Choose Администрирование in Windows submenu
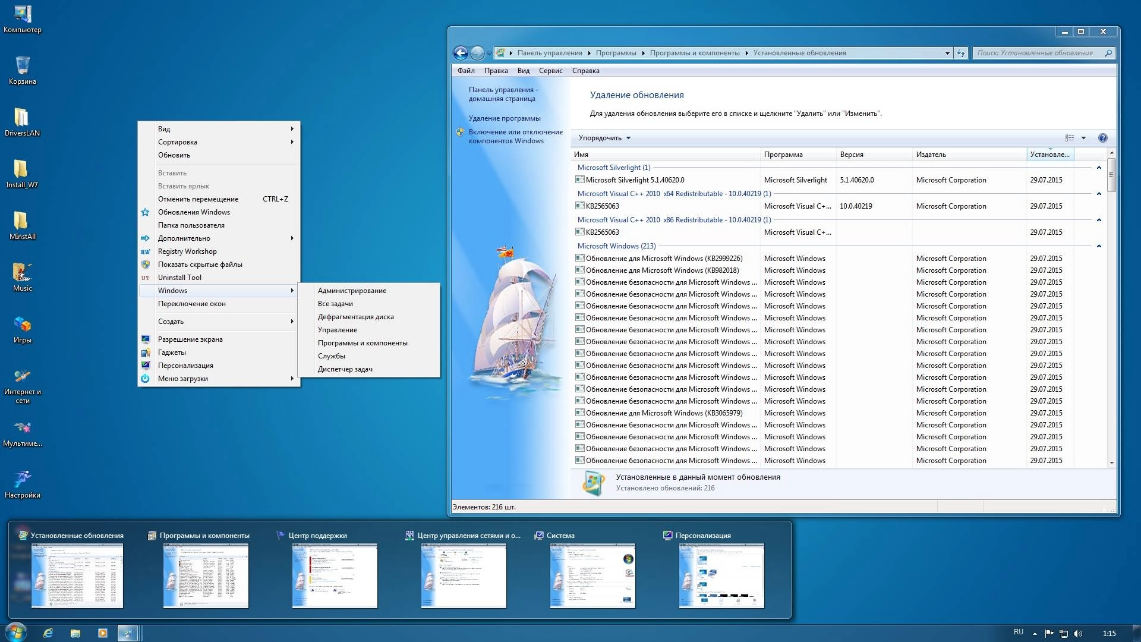The image size is (1141, 642). coord(369,291)
